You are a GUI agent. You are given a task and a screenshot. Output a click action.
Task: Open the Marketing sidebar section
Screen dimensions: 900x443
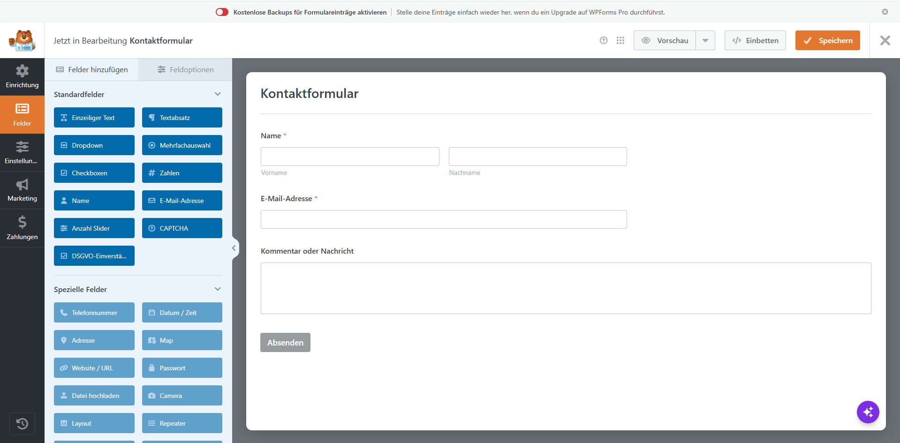(22, 190)
